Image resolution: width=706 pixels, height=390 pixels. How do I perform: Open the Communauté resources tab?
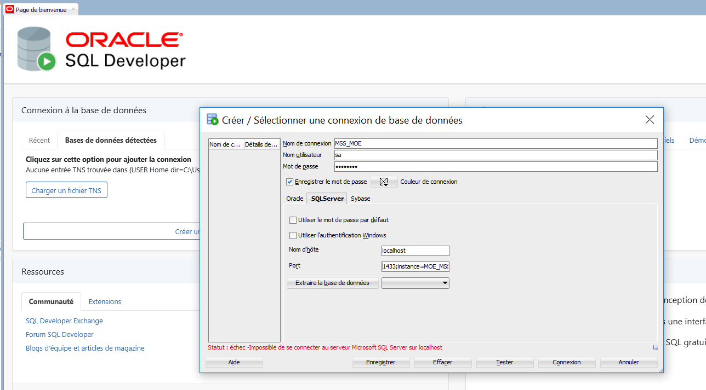click(x=51, y=301)
